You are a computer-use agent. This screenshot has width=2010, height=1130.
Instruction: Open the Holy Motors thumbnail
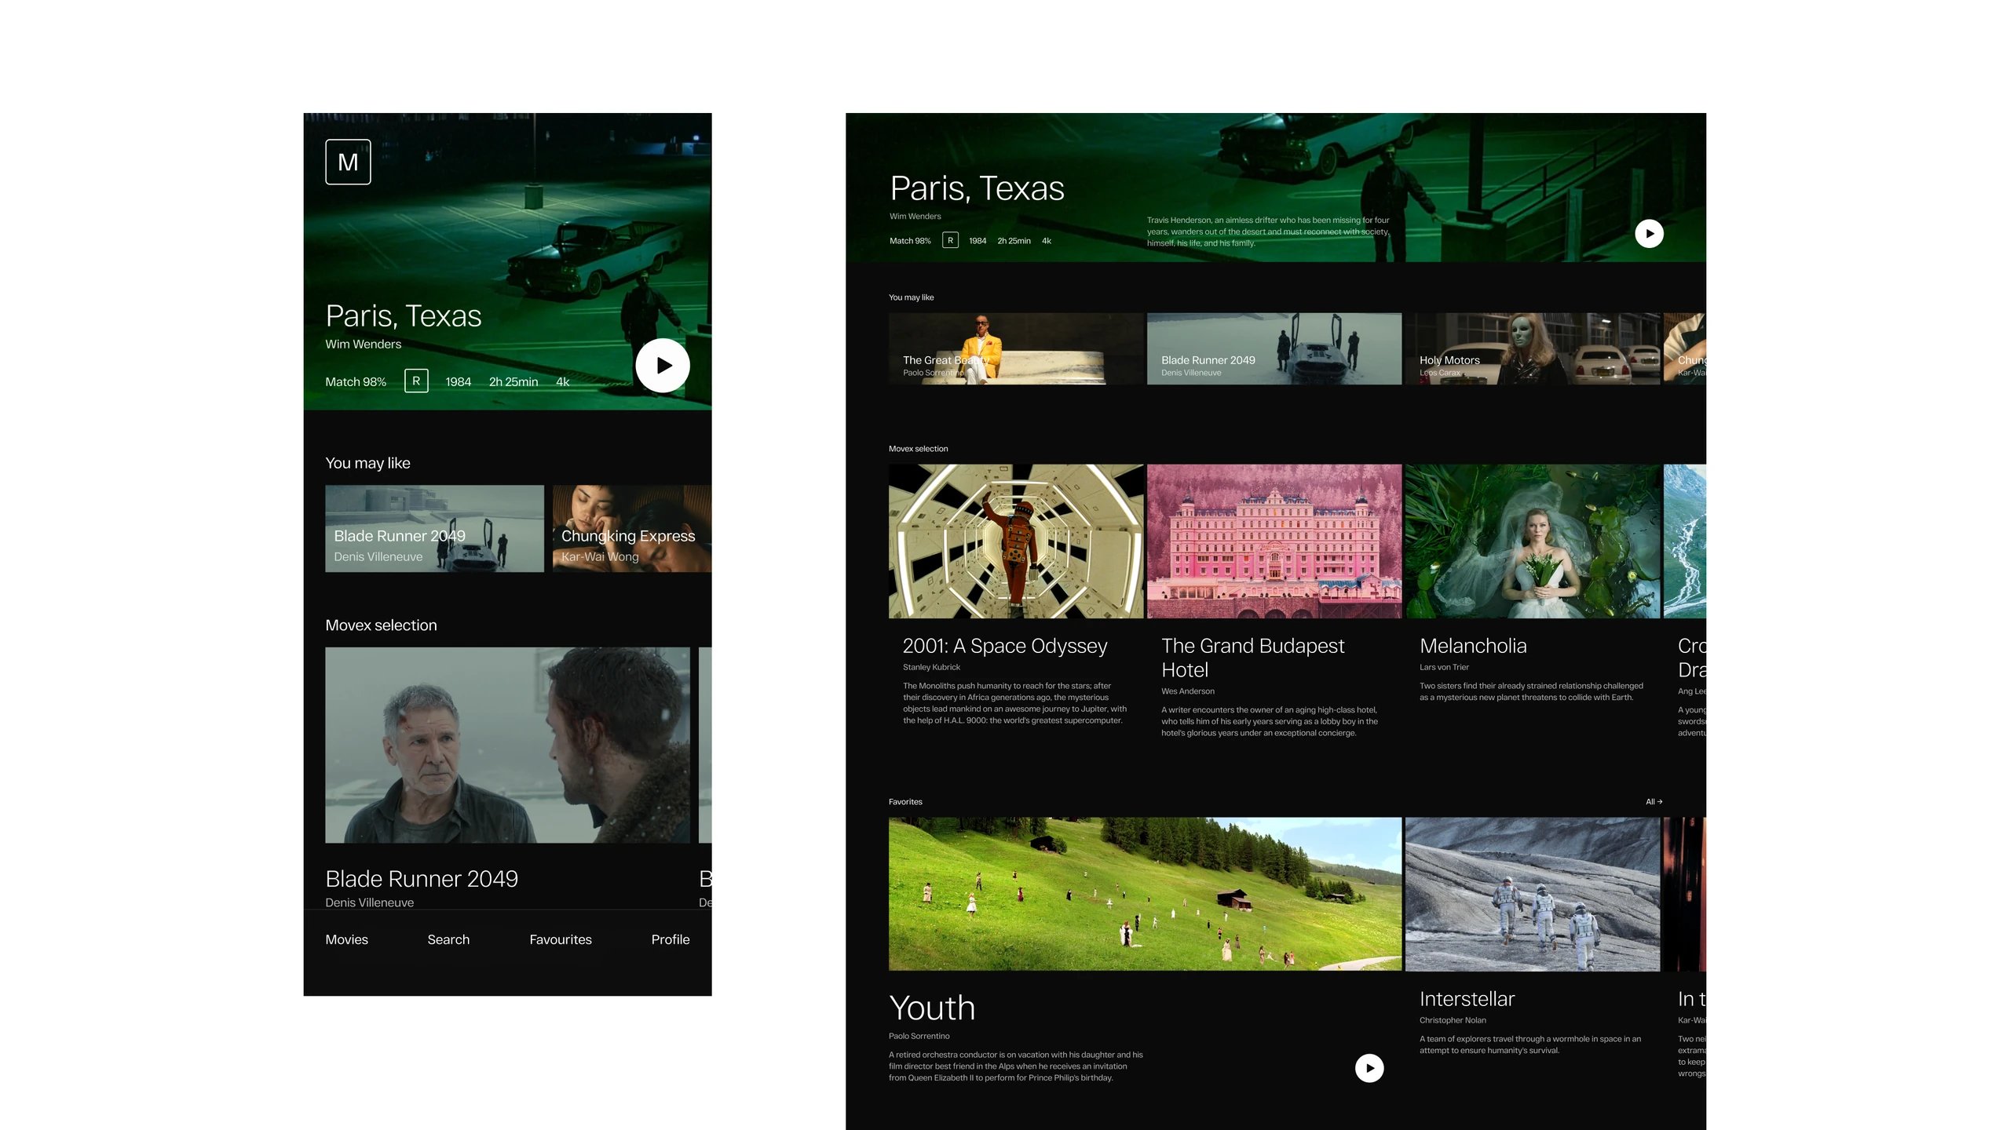(x=1532, y=348)
